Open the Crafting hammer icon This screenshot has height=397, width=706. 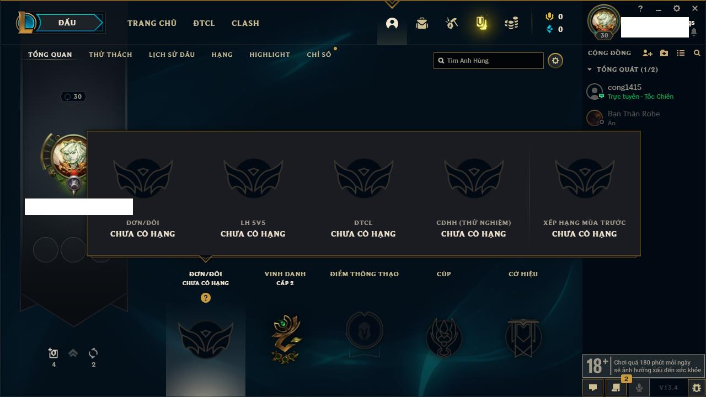point(452,23)
